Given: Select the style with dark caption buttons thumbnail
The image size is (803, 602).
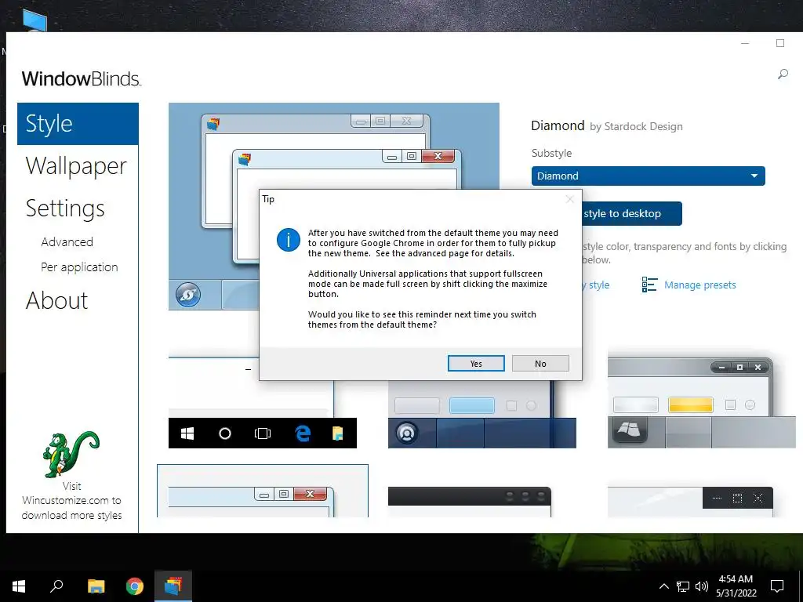Looking at the screenshot, I should click(690, 502).
